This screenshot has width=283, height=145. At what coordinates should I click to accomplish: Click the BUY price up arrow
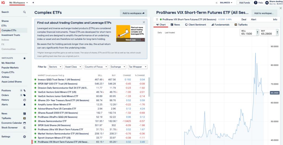point(277,32)
